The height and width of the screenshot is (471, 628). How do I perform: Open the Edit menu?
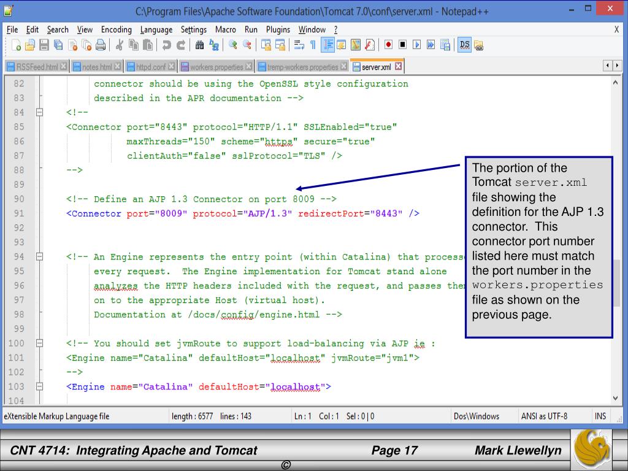(32, 29)
